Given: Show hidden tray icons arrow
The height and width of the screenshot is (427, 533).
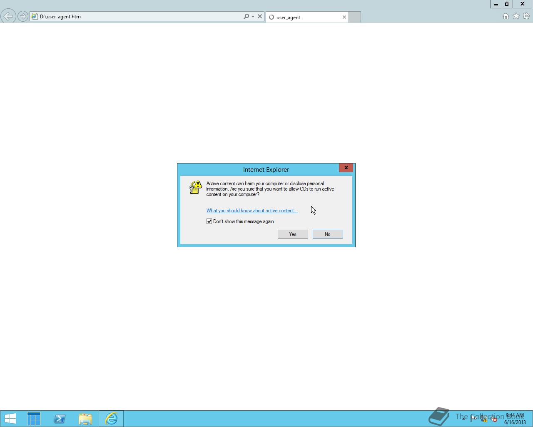Looking at the screenshot, I should [x=463, y=419].
